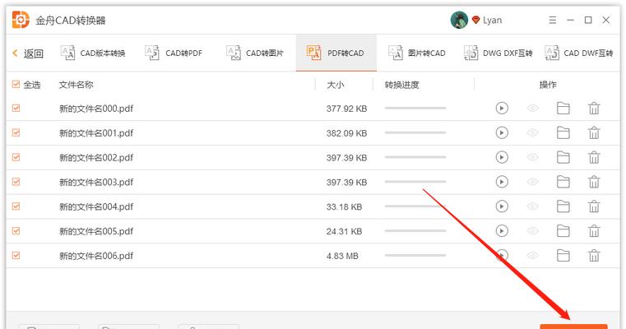The height and width of the screenshot is (329, 626).
Task: Open output folder for 新的文件名000.pdf
Action: point(563,109)
